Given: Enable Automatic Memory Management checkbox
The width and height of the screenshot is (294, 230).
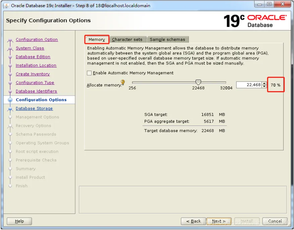Looking at the screenshot, I should 89,73.
